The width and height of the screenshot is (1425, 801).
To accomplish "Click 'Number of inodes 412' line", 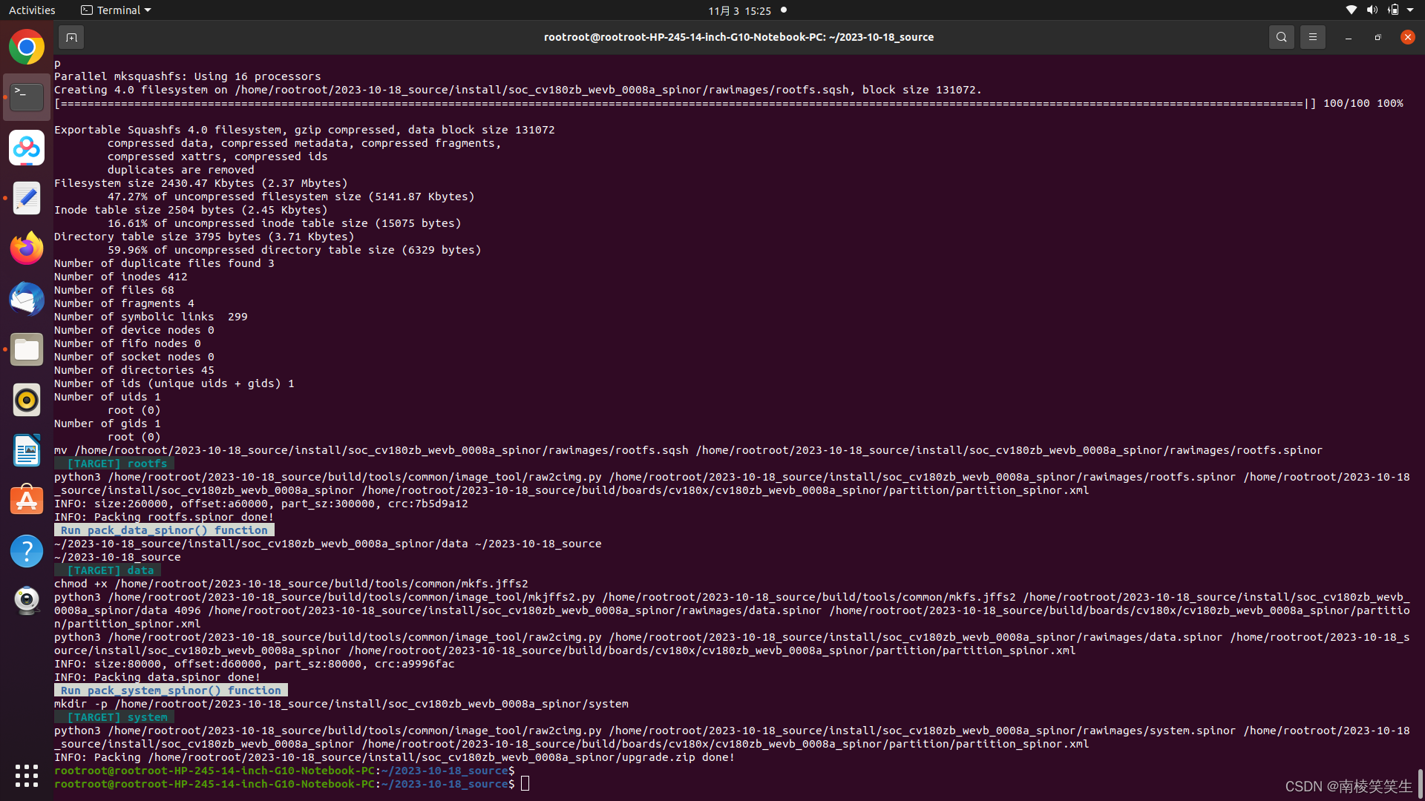I will point(121,277).
